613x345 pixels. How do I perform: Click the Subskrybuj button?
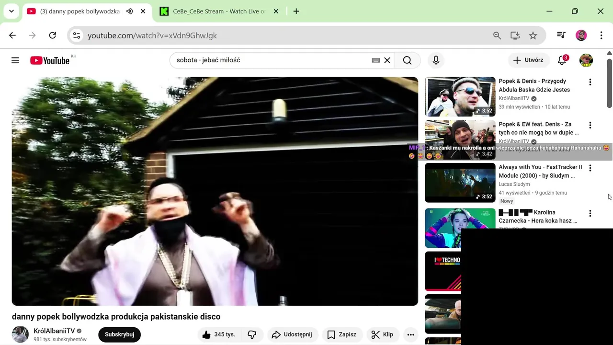[119, 334]
